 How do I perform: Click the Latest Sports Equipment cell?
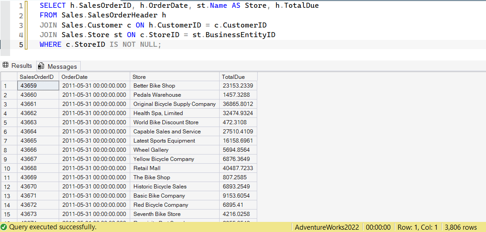click(x=175, y=141)
